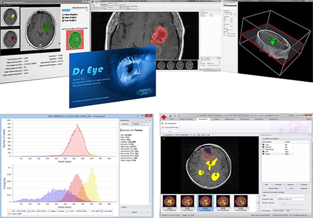Screen dimensions: 313x218
Task: Click the Merge Similar button
Action: [x=274, y=188]
